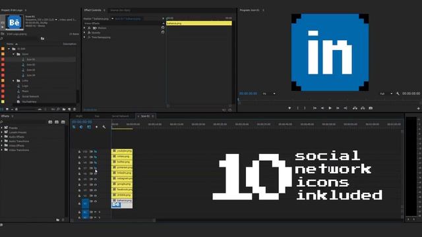422x237 pixels.
Task: Click the Program monitor blue timecode
Action: pos(248,93)
